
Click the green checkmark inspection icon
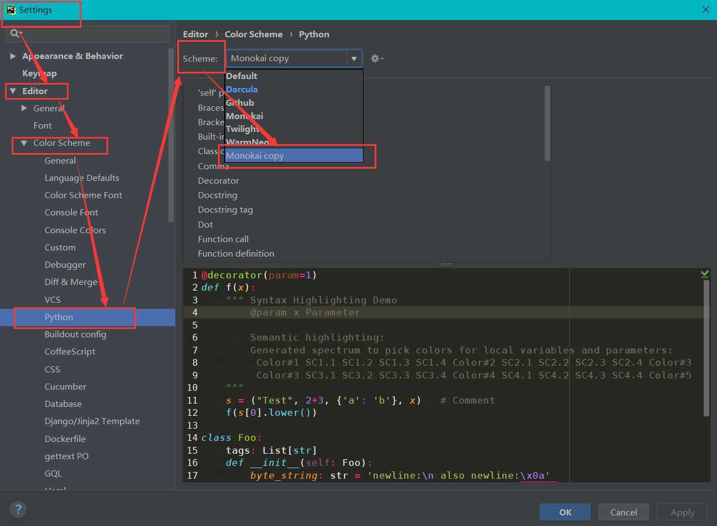pos(705,274)
